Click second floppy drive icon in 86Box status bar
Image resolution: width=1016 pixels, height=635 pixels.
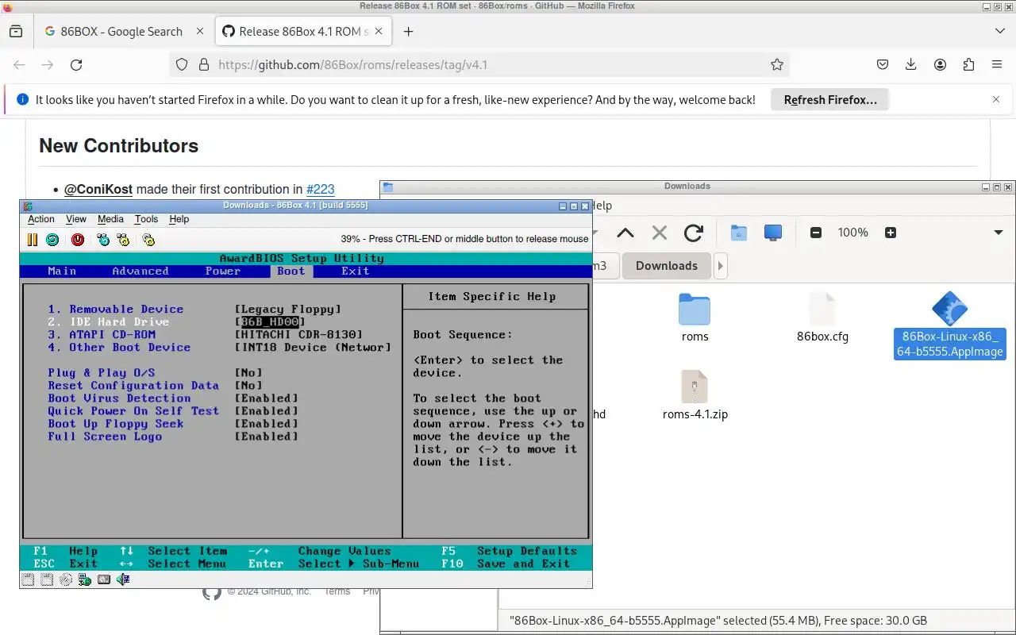(x=47, y=579)
